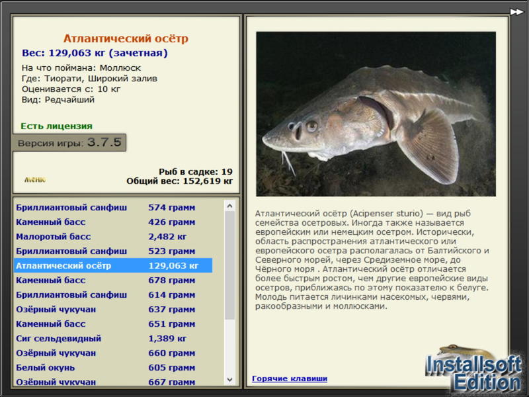The width and height of the screenshot is (529, 397).
Task: Click the Есть лицензия status text
Action: click(x=57, y=126)
